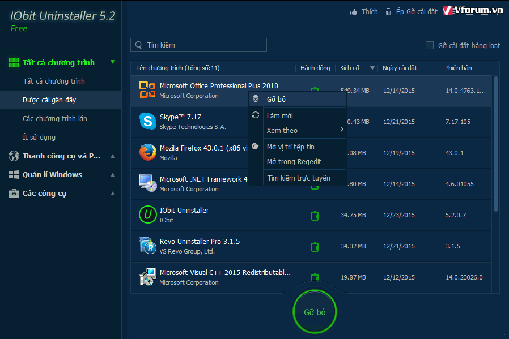
Task: Click the Mozilla Firefox program icon
Action: [148, 152]
